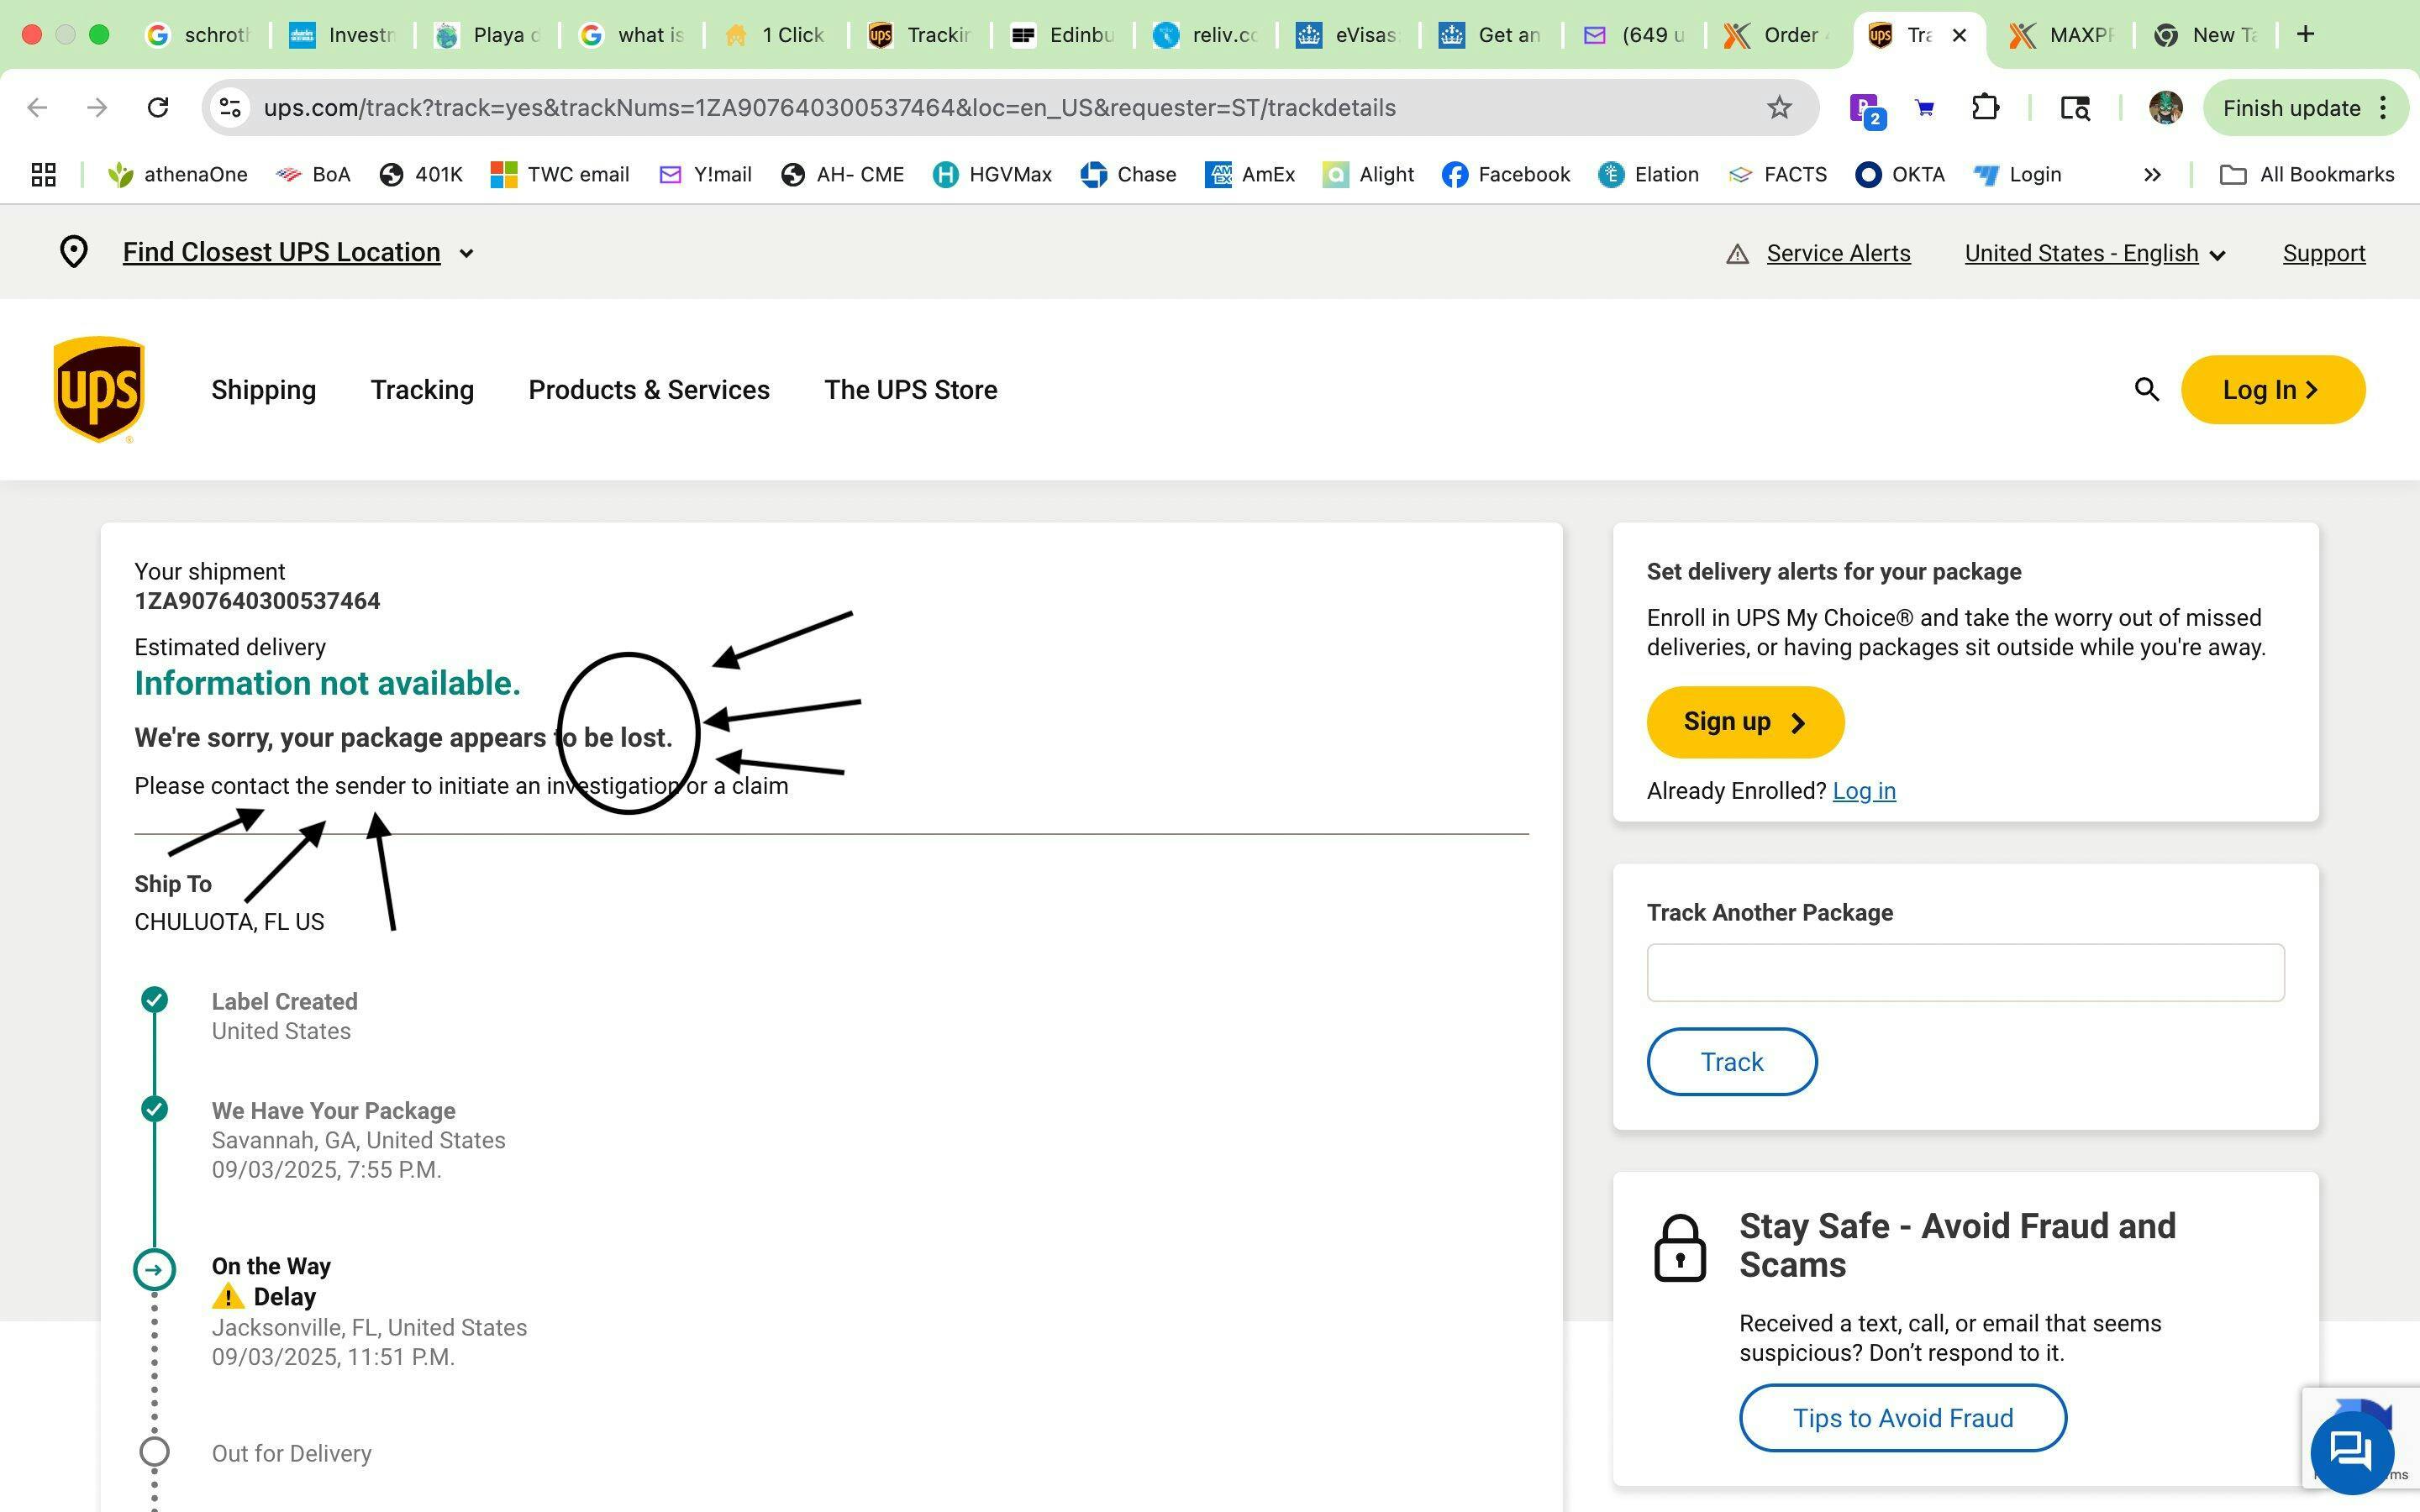This screenshot has height=1512, width=2420.
Task: Click the yellow Log In button
Action: pyautogui.click(x=2272, y=390)
